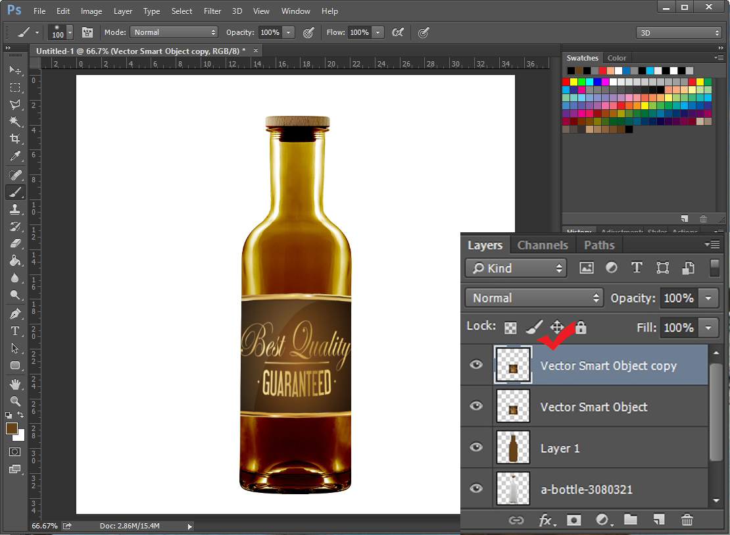Toggle Quick Mask mode
The image size is (730, 535).
tap(15, 451)
